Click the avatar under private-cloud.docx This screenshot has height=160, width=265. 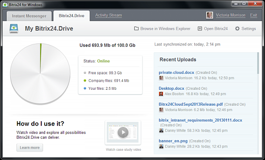161,78
